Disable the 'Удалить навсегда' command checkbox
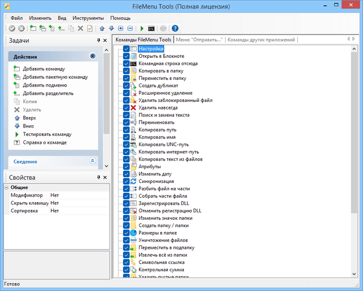The height and width of the screenshot is (291, 363). point(126,108)
